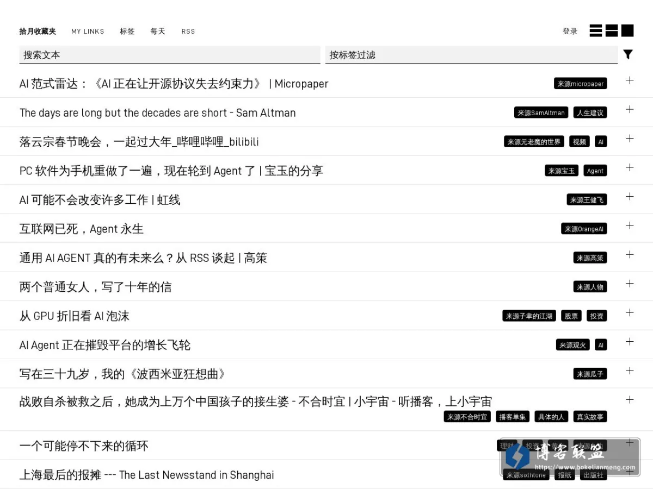Open the funnel filter icon

point(628,54)
